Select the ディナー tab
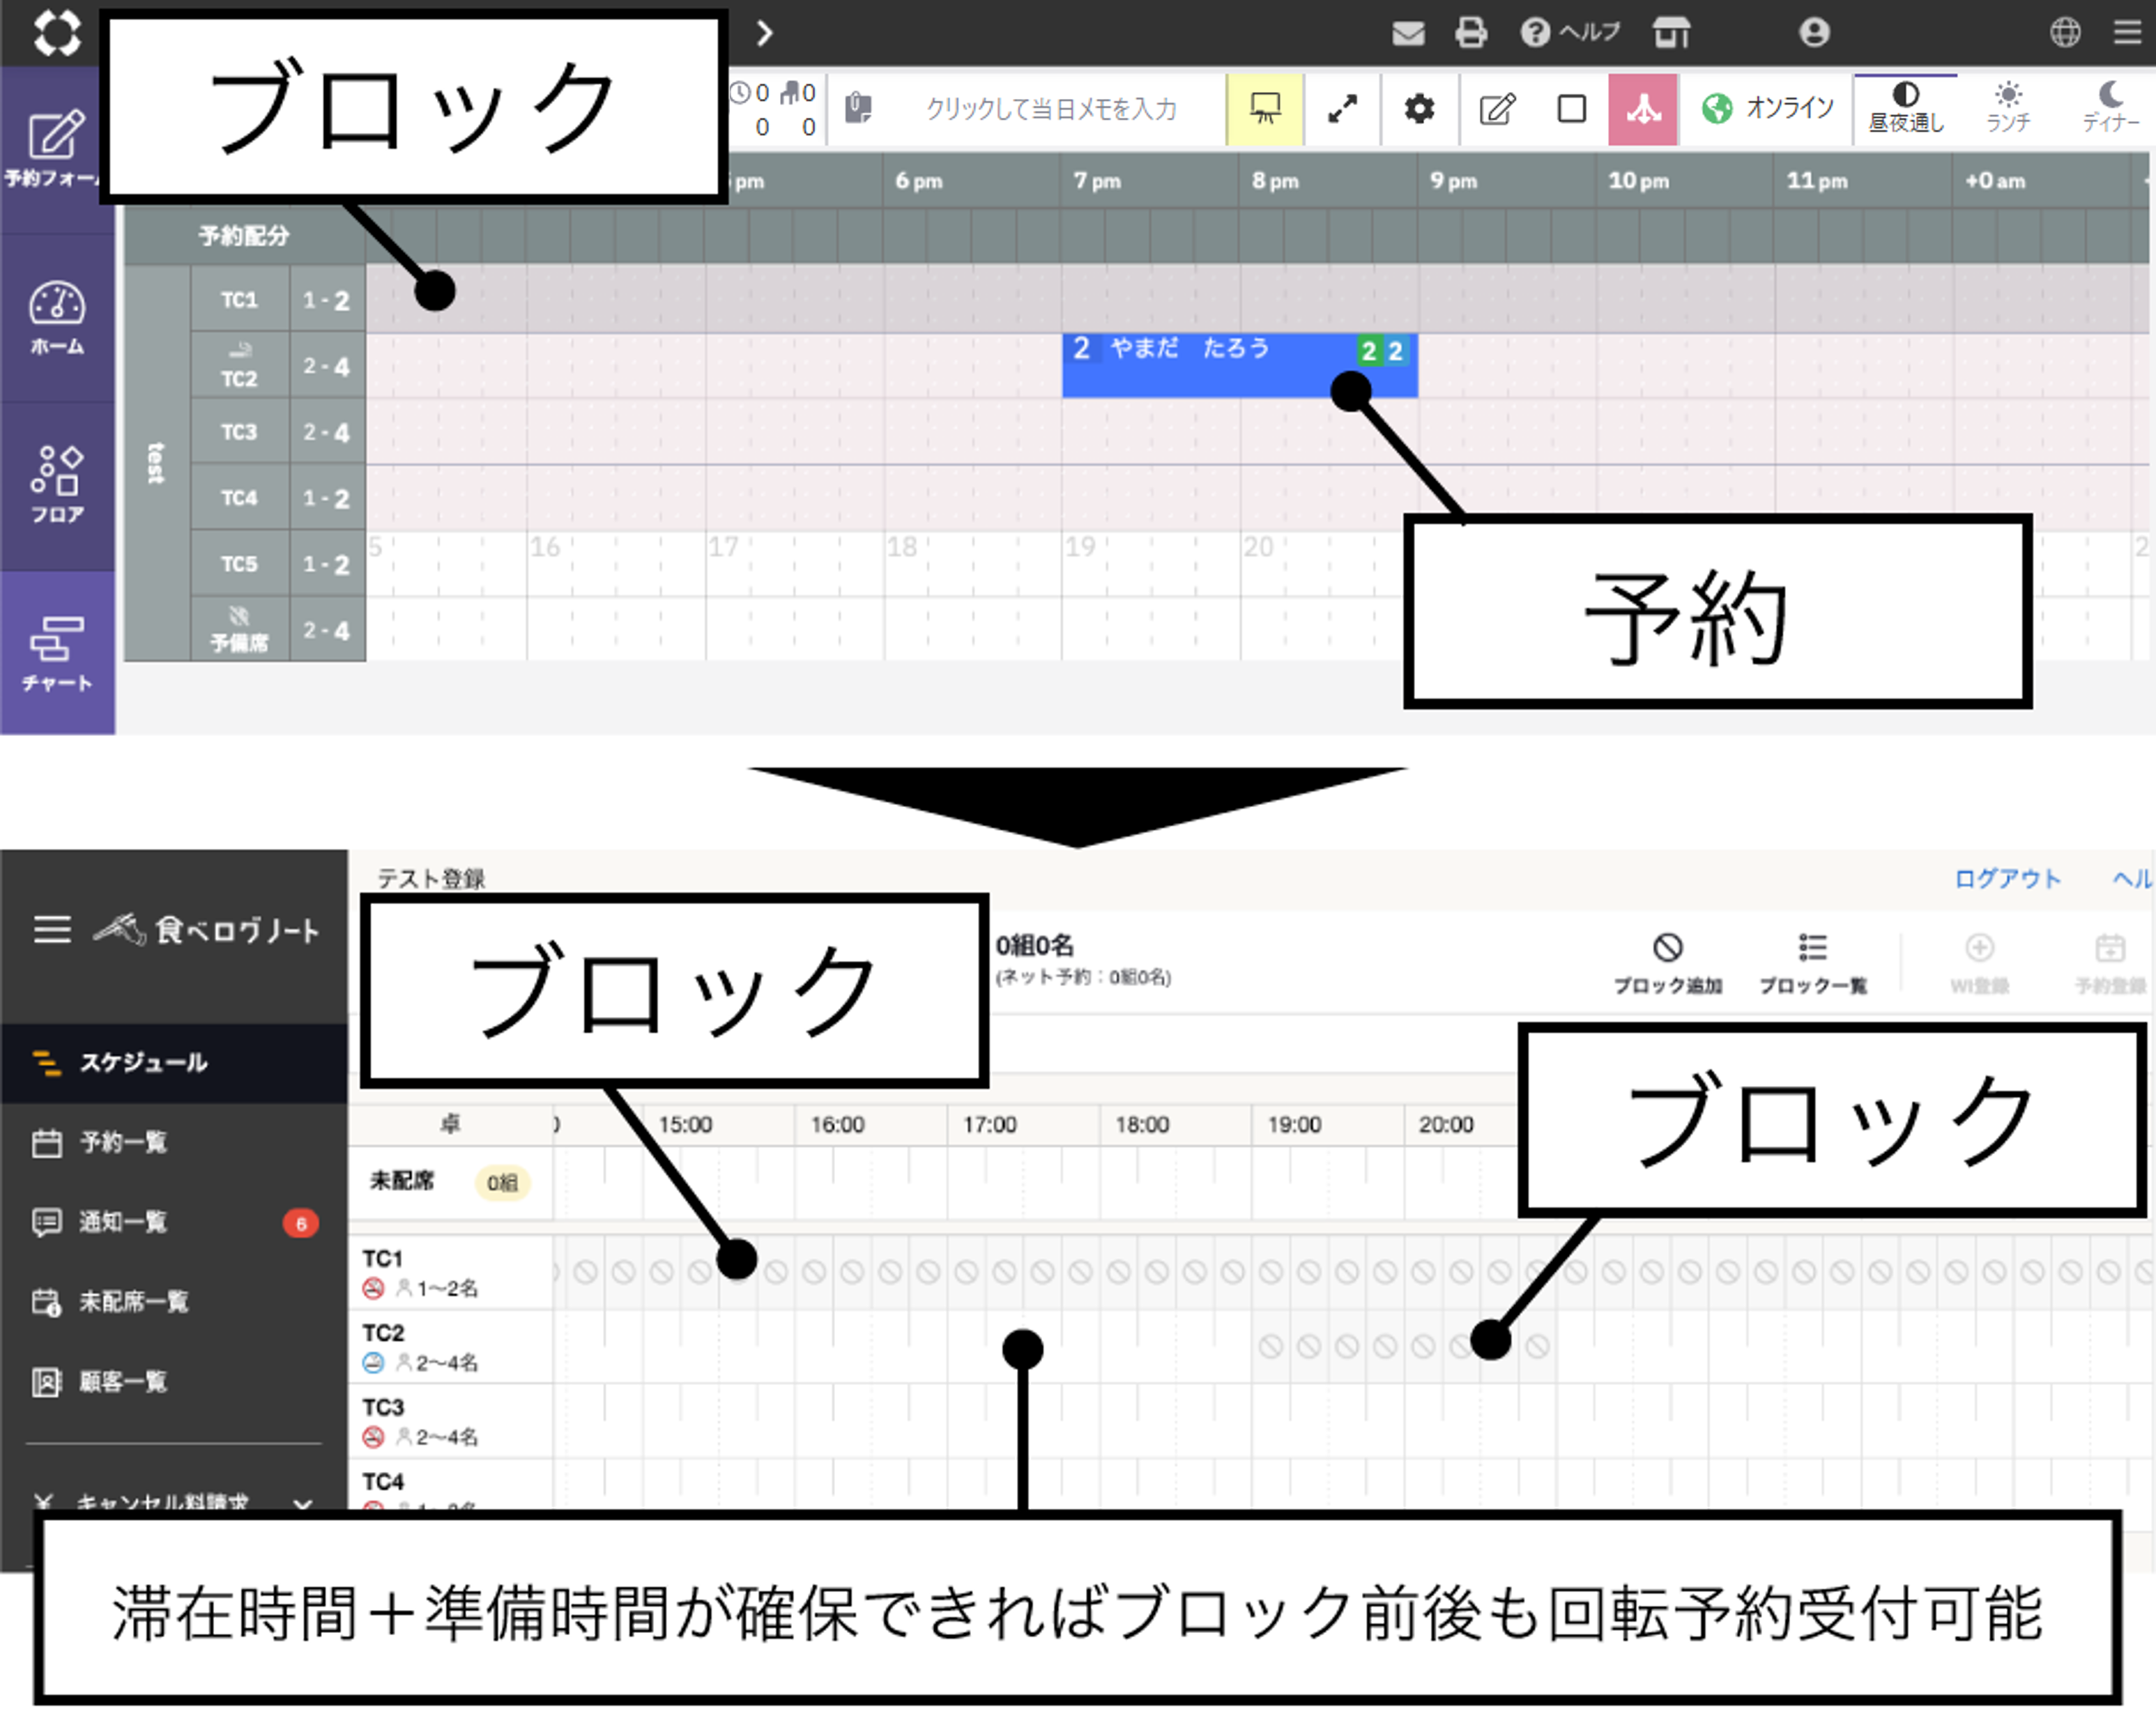The width and height of the screenshot is (2156, 1725). [x=2110, y=109]
